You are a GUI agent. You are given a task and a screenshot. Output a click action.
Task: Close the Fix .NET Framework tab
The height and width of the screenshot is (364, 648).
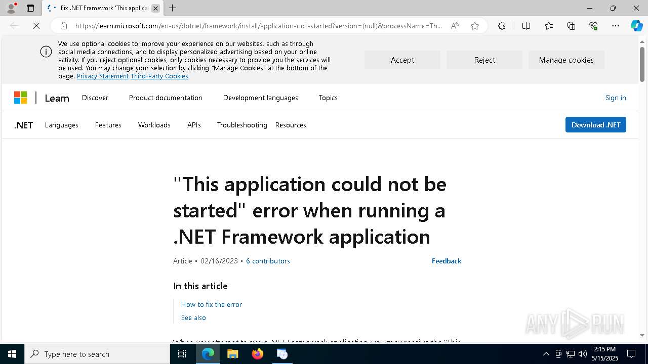point(155,8)
